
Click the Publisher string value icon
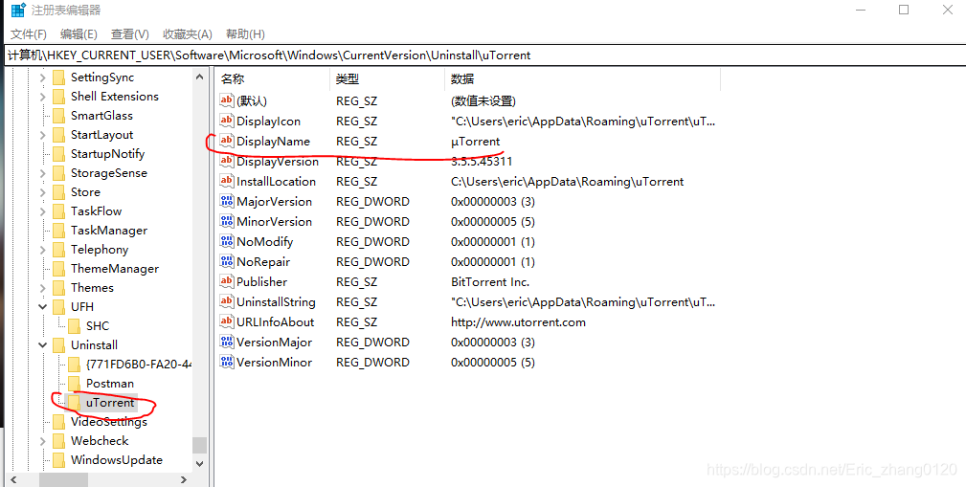click(x=227, y=281)
